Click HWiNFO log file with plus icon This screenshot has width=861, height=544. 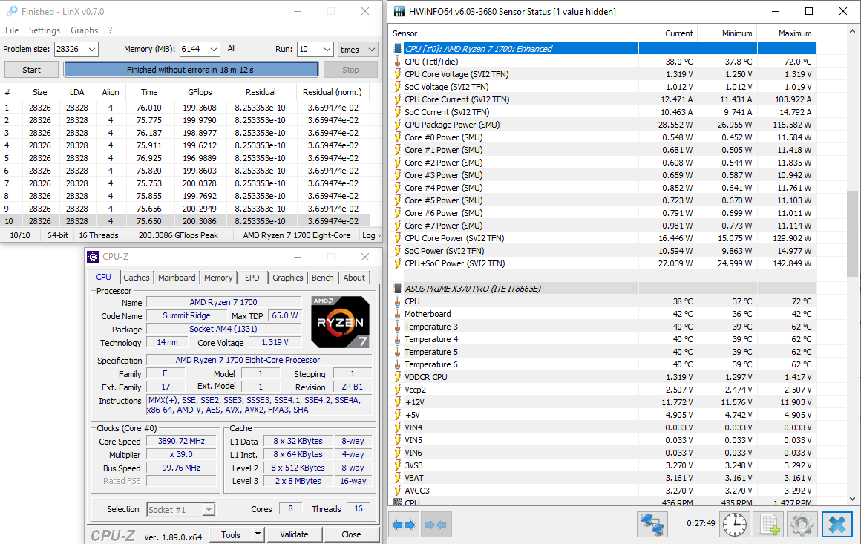[x=769, y=524]
